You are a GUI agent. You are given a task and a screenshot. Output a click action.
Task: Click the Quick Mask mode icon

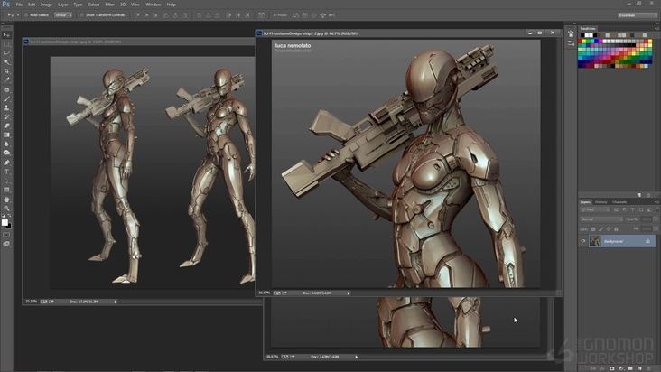tap(6, 235)
